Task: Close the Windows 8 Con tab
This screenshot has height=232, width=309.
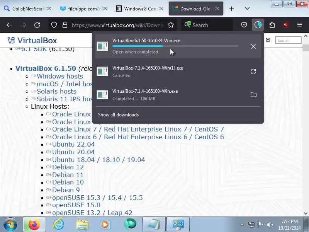Action: pyautogui.click(x=161, y=9)
